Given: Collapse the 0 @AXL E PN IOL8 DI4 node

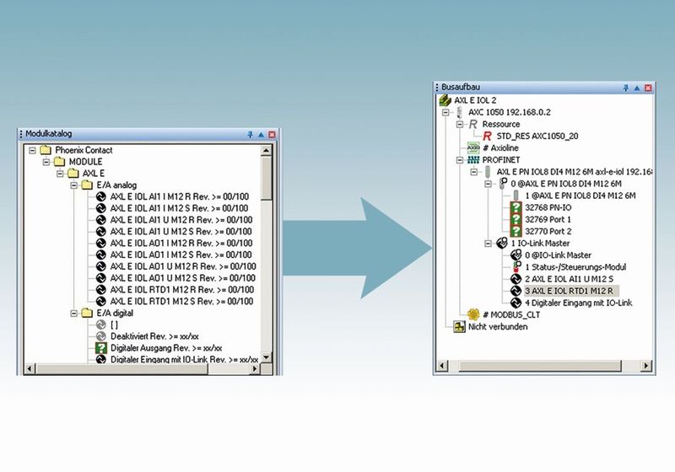Looking at the screenshot, I should point(489,184).
